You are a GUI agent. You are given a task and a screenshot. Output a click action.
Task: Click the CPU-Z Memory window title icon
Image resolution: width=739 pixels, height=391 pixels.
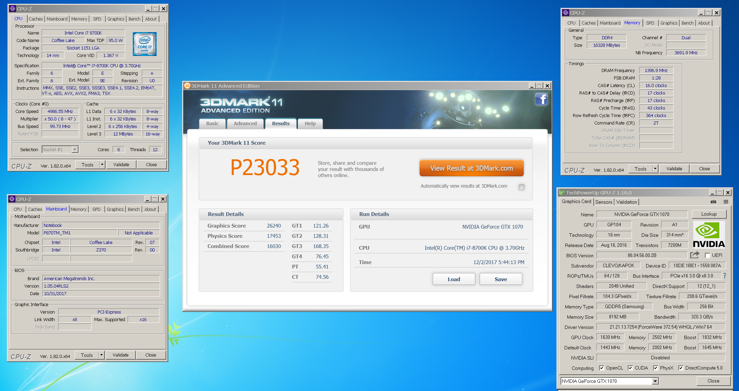(x=566, y=13)
